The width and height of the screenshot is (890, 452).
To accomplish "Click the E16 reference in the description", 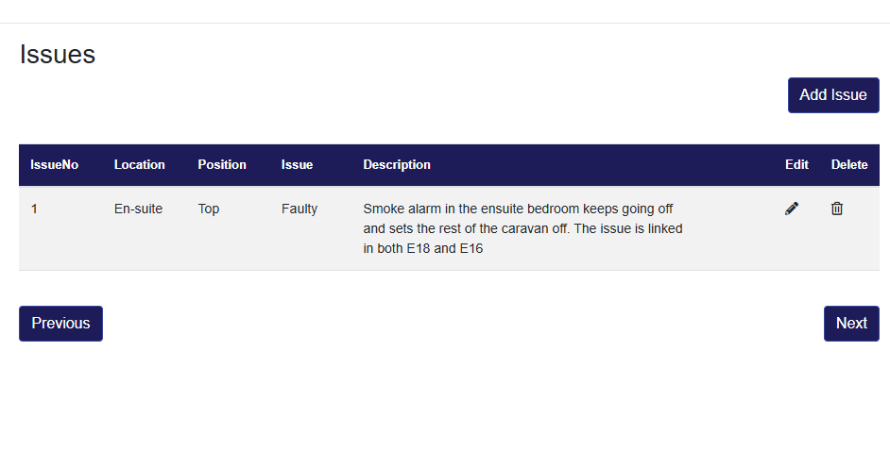I will (471, 249).
